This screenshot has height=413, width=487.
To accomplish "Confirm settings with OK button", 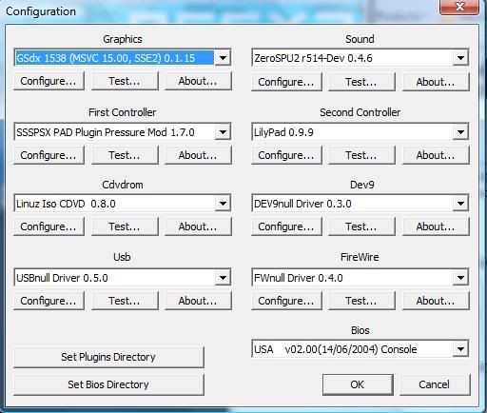I will (x=358, y=384).
